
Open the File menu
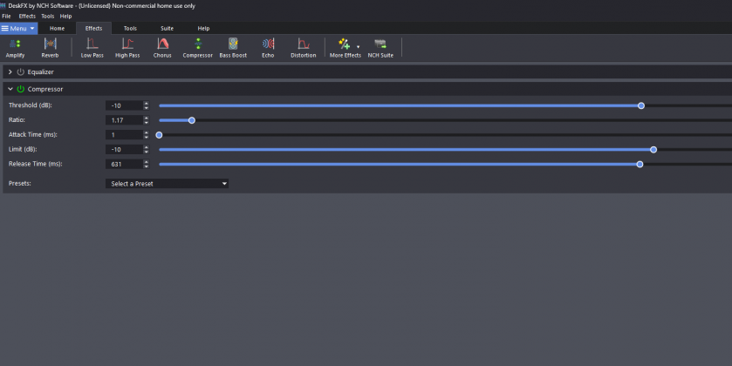pos(6,17)
